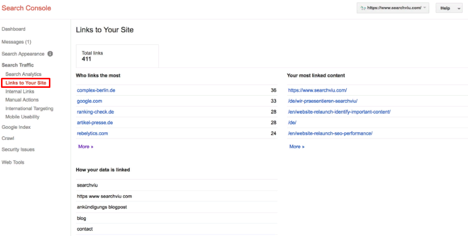Expand Search Appearance section

point(23,54)
